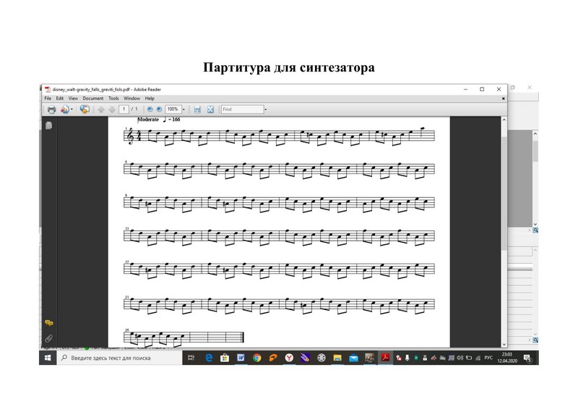The image size is (578, 409).
Task: Open Microsoft Word from the taskbar
Action: click(241, 358)
